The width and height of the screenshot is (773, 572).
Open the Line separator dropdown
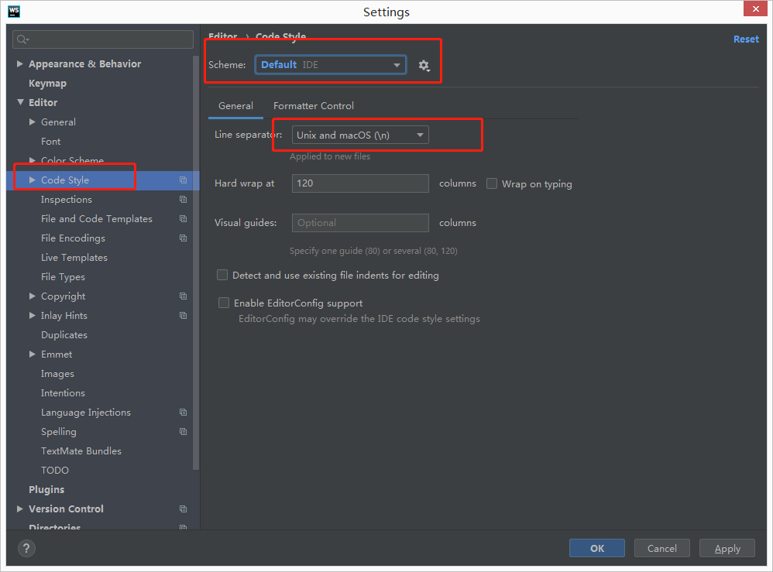tap(360, 135)
